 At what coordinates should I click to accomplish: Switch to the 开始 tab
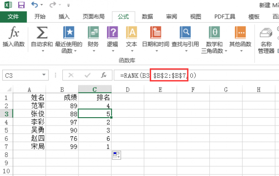(x=40, y=17)
